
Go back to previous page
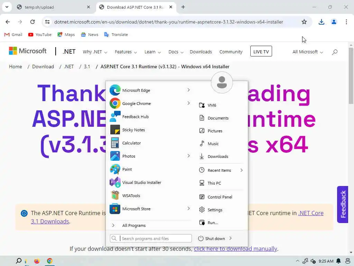8,22
